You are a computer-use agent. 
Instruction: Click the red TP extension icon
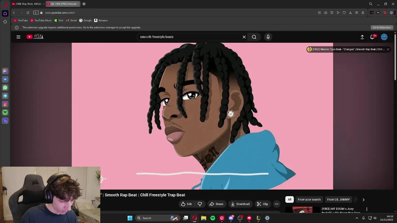pyautogui.click(x=385, y=13)
